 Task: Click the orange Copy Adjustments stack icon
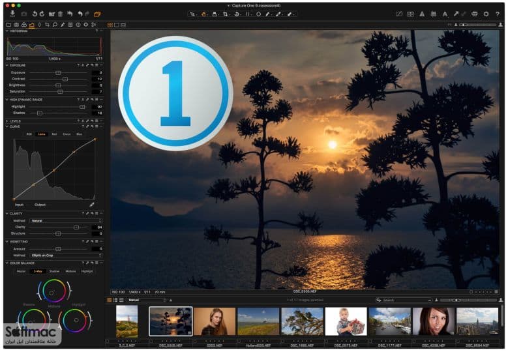[97, 14]
